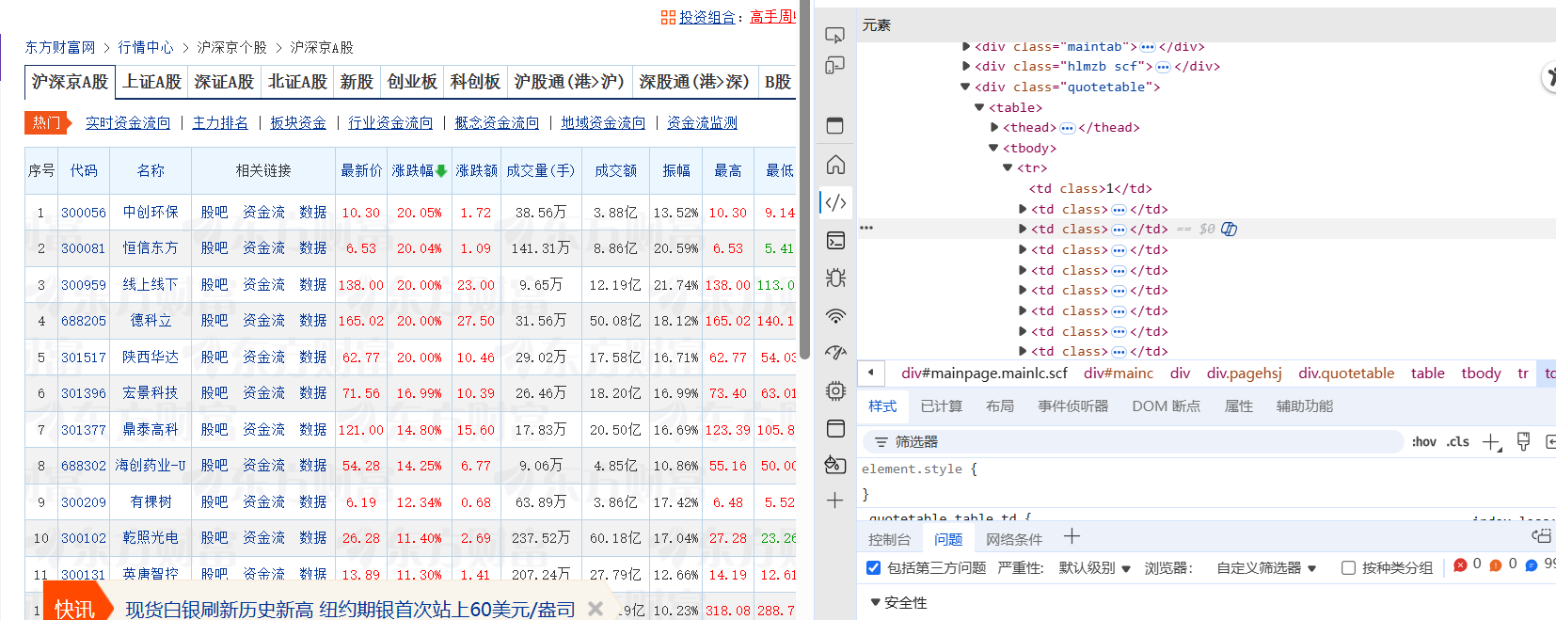Click the red error issues count icon

tap(1460, 564)
